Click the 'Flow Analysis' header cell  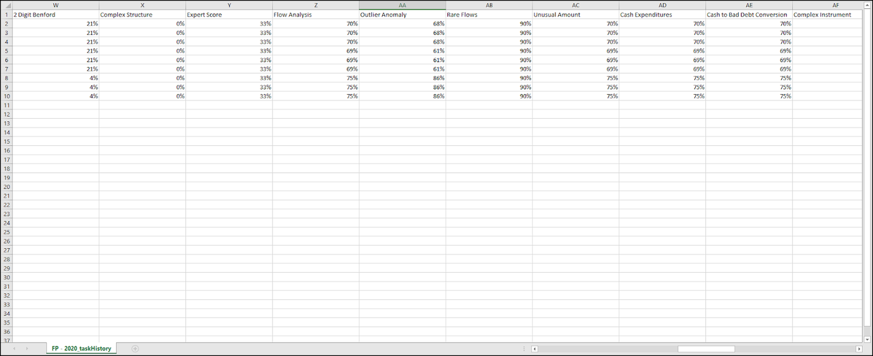tap(316, 15)
